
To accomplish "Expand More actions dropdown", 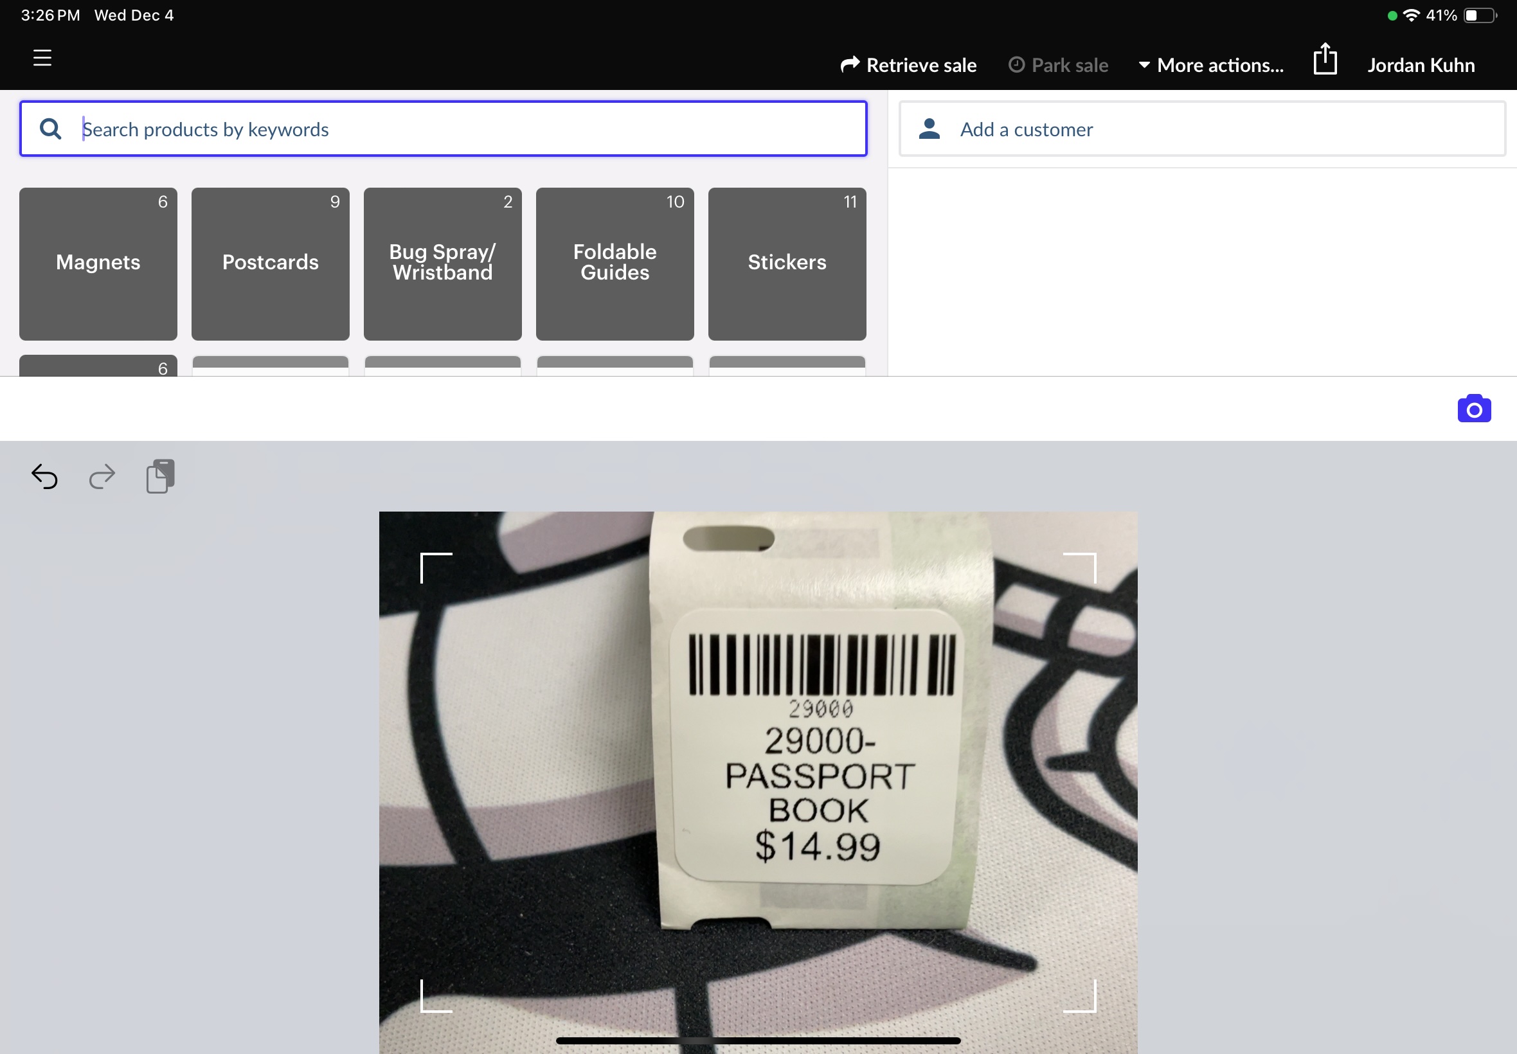I will [1211, 65].
